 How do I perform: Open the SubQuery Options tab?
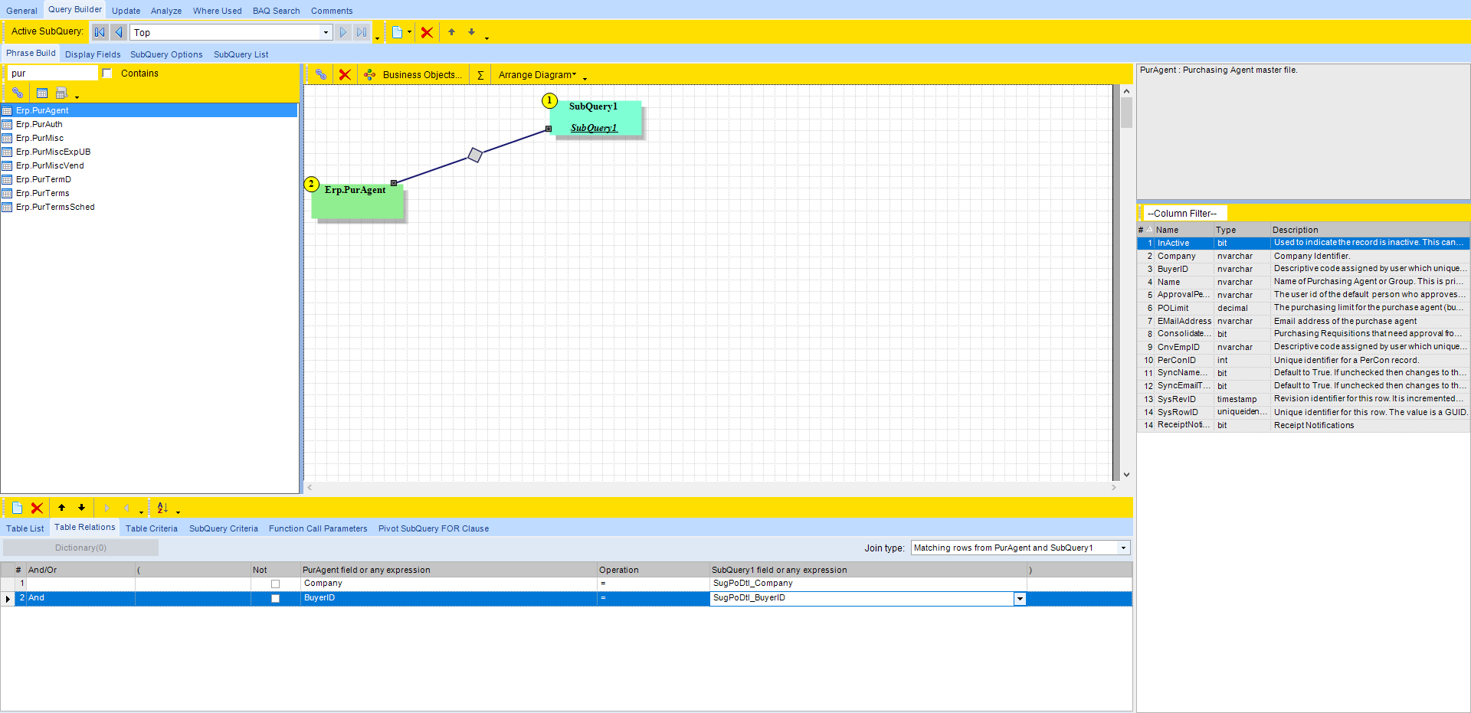166,54
